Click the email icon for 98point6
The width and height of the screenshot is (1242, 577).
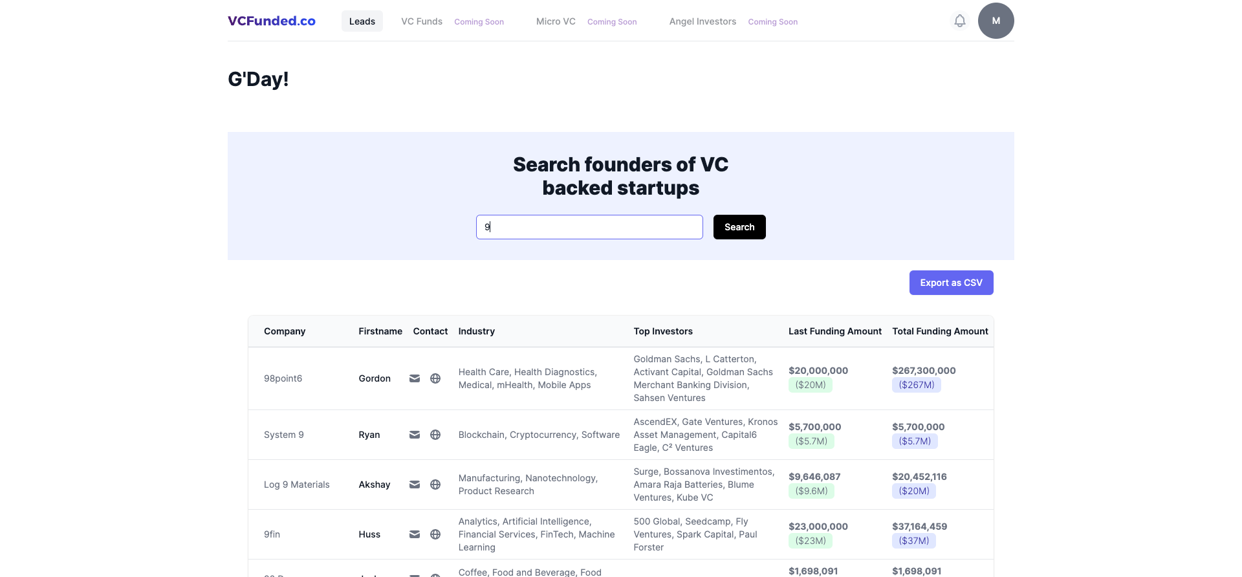click(415, 378)
